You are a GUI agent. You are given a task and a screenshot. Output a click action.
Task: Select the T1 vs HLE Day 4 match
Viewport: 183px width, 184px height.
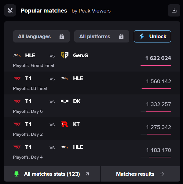92,152
